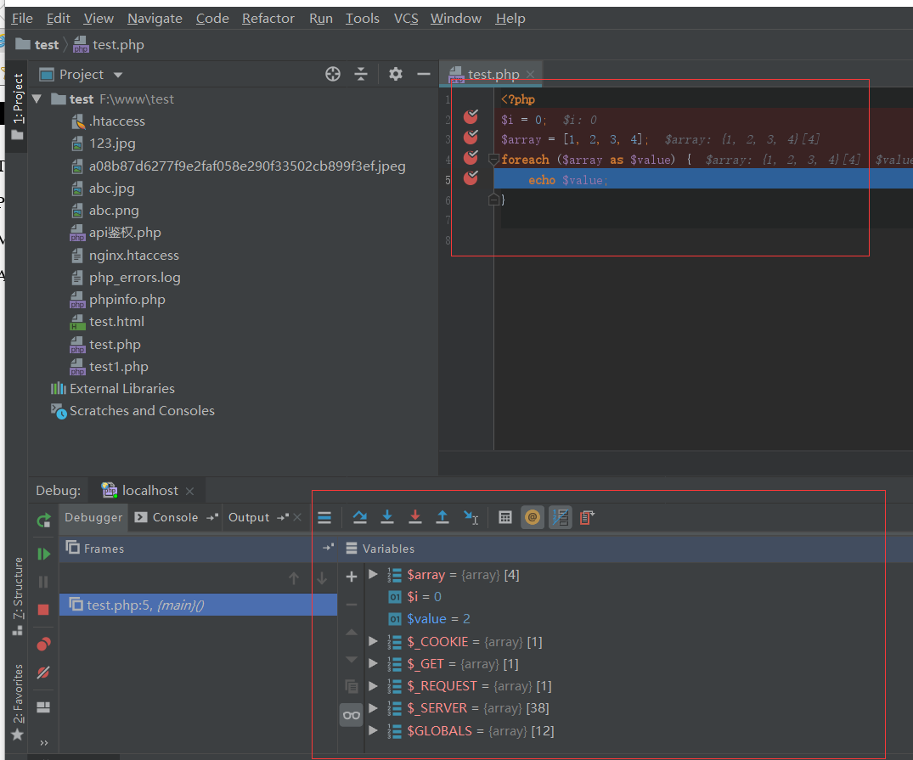Click the Collapse All icon in Project panel
The width and height of the screenshot is (913, 760).
[361, 74]
